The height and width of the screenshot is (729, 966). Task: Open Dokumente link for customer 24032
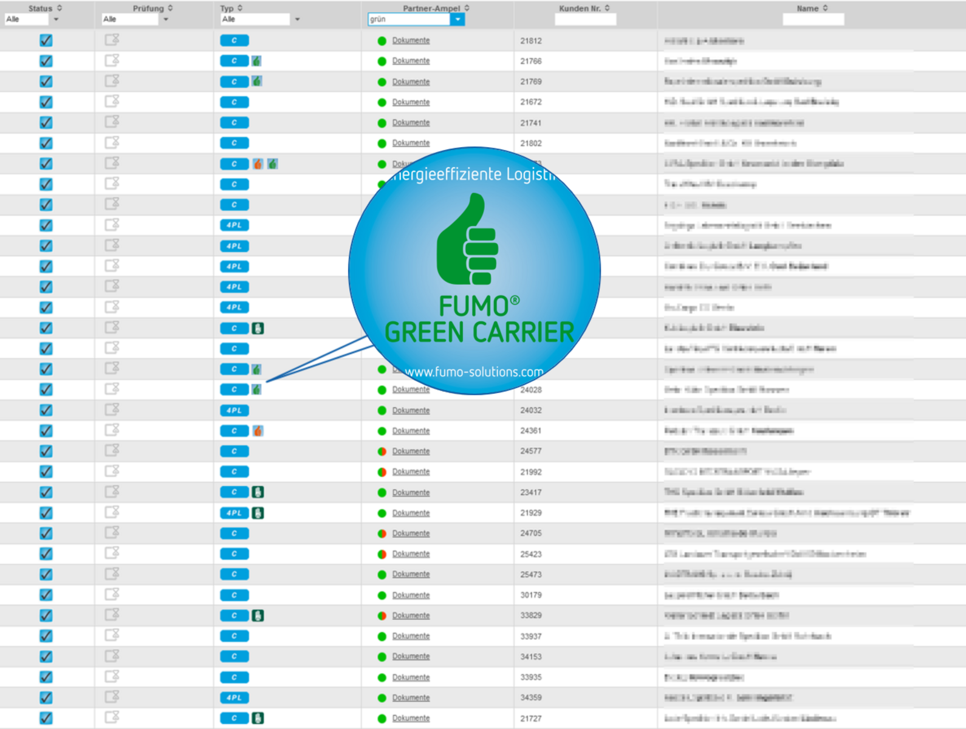tap(411, 410)
